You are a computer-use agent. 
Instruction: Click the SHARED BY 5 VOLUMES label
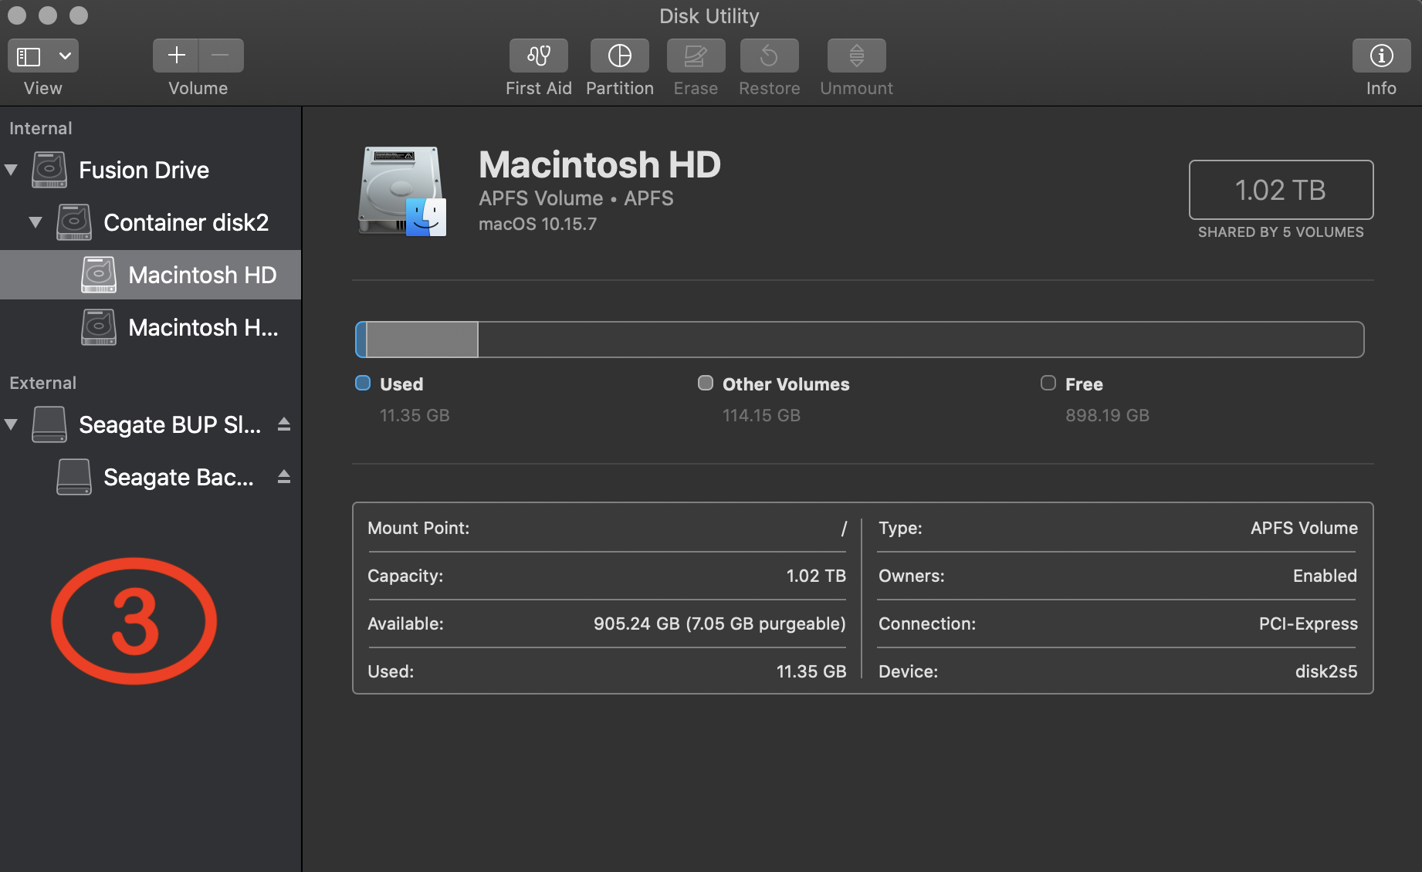click(1281, 232)
